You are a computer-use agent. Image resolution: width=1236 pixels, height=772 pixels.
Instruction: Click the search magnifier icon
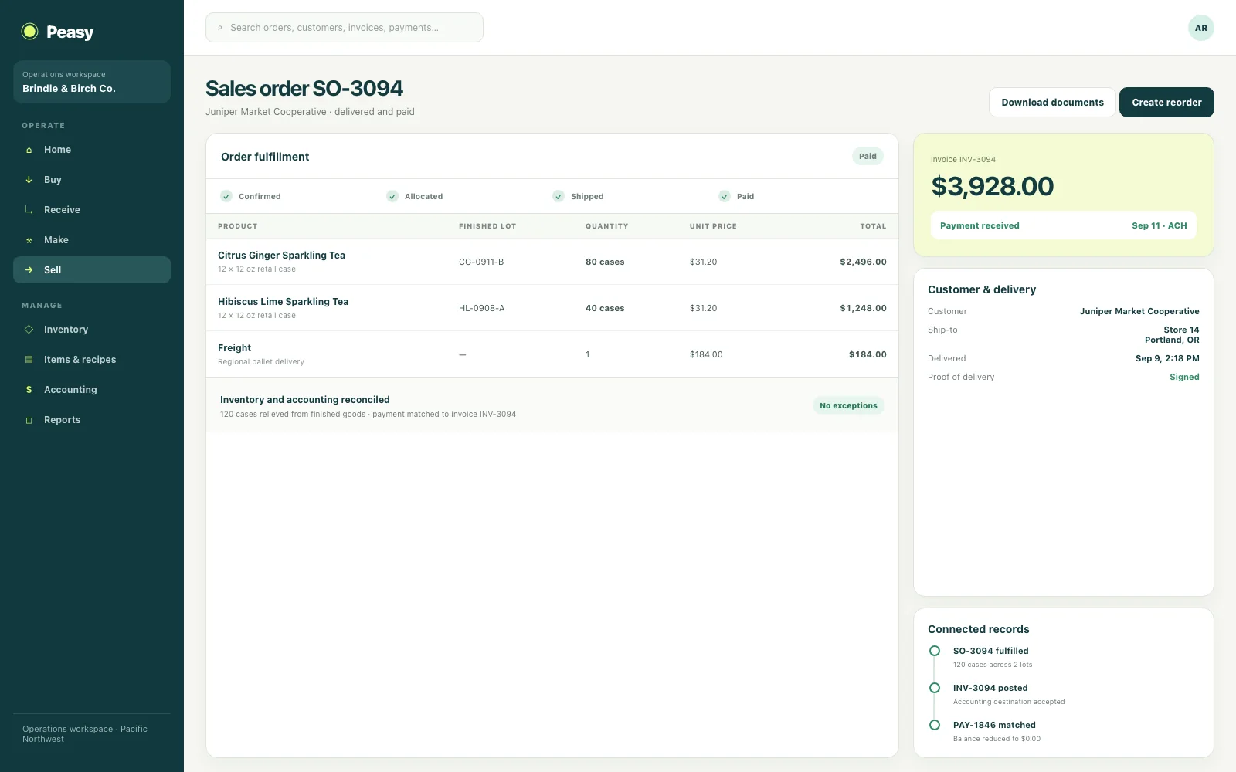click(x=220, y=28)
